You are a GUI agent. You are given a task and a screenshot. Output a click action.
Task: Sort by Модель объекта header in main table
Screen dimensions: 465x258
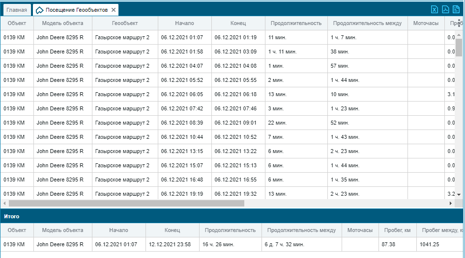[x=62, y=23]
